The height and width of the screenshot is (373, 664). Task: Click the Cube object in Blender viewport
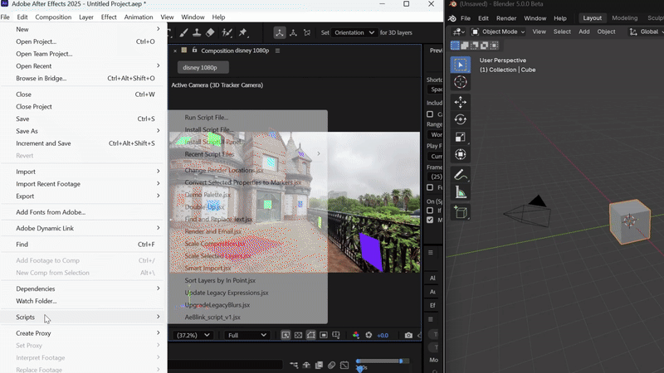click(x=630, y=221)
